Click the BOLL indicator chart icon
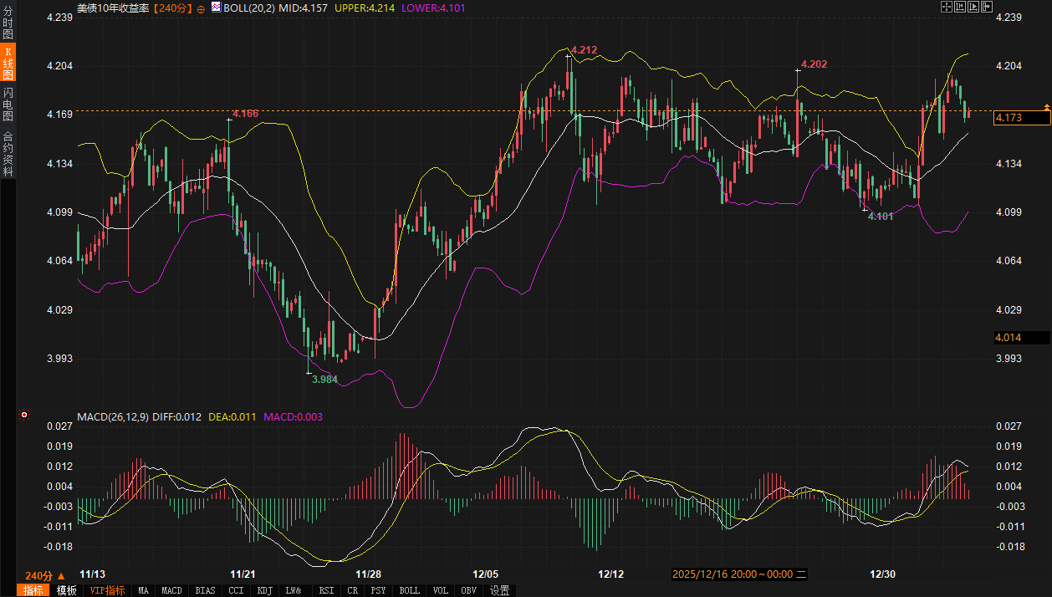The image size is (1052, 597). [x=216, y=8]
